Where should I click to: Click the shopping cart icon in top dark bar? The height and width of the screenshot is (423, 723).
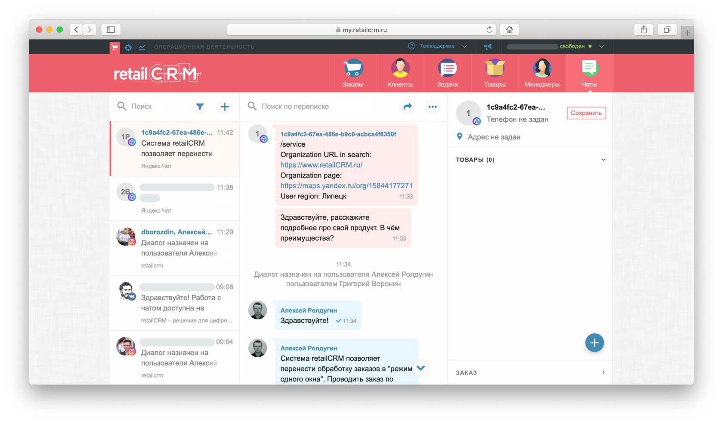[x=114, y=47]
